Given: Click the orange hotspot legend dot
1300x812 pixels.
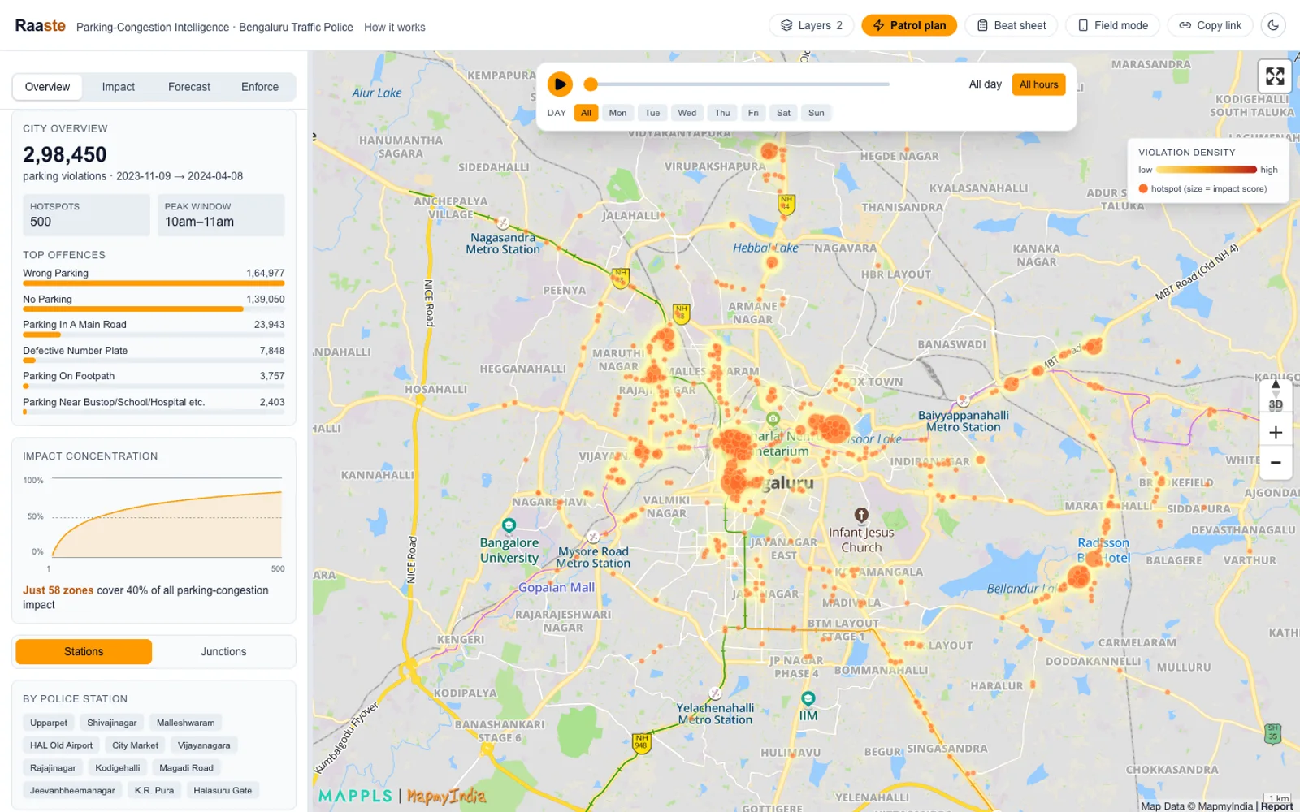Looking at the screenshot, I should (1143, 188).
